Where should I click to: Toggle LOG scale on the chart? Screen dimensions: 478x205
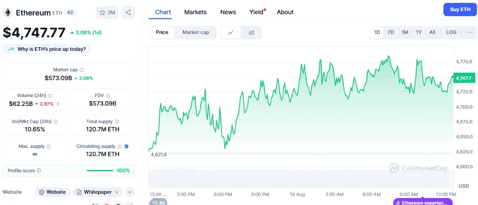coord(451,33)
